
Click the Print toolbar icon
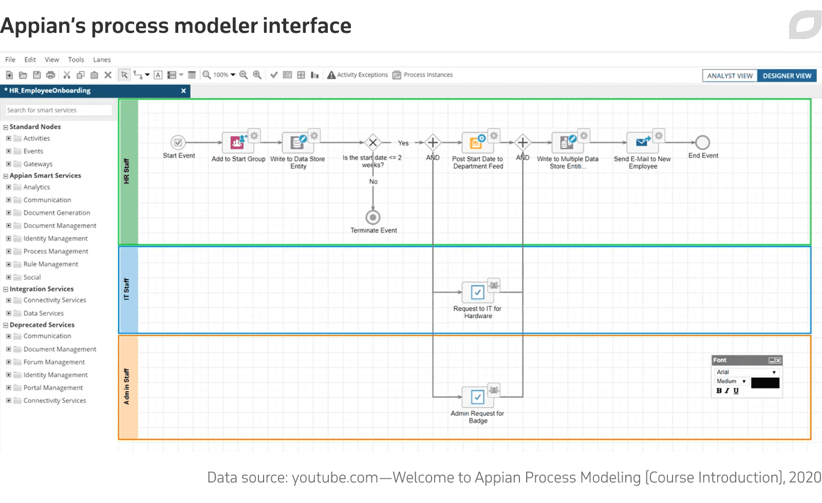pyautogui.click(x=50, y=75)
